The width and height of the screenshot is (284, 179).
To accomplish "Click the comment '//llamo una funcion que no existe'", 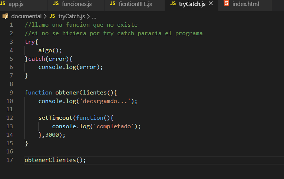I will pos(81,25).
